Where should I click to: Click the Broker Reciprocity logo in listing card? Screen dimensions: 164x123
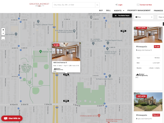(142, 75)
